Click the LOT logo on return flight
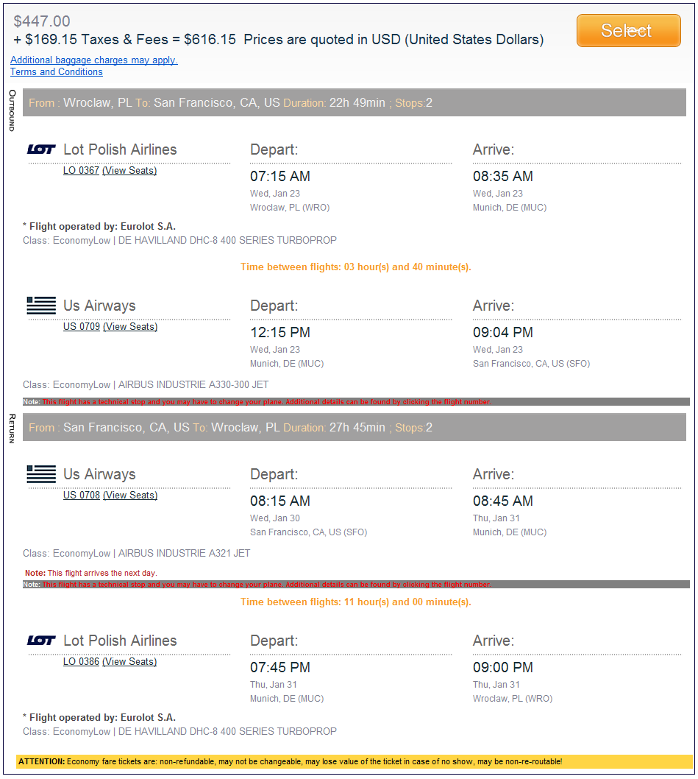This screenshot has height=779, width=698. click(x=41, y=641)
